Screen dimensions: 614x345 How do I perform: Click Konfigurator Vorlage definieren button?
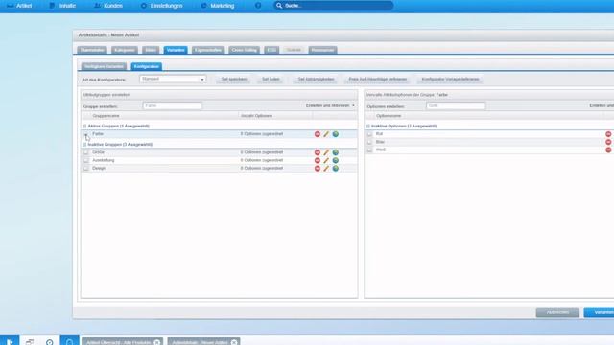[450, 79]
